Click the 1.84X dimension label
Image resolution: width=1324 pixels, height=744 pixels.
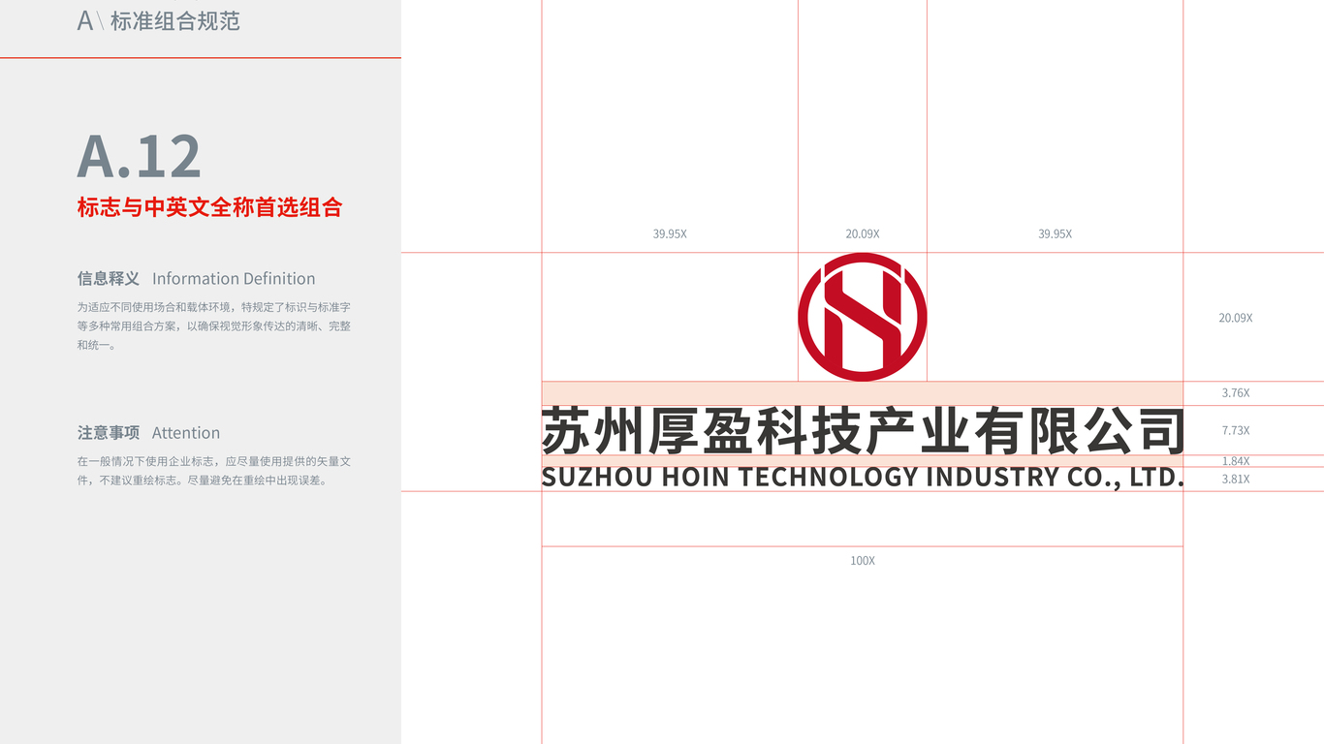pos(1236,461)
